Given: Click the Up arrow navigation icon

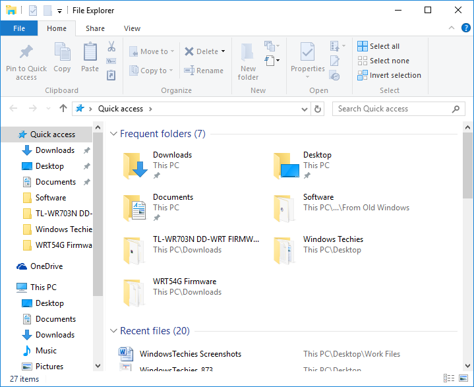Looking at the screenshot, I should [63, 108].
